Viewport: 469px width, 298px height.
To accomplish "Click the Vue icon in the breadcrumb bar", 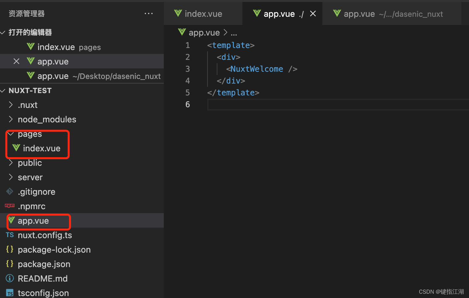I will pyautogui.click(x=182, y=32).
